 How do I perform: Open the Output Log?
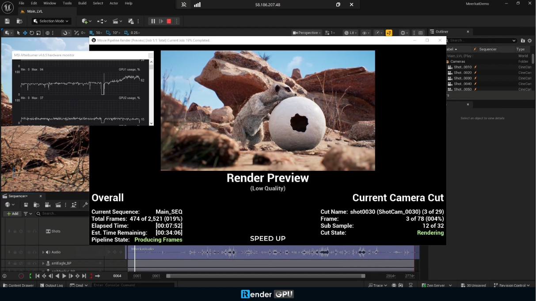point(51,286)
